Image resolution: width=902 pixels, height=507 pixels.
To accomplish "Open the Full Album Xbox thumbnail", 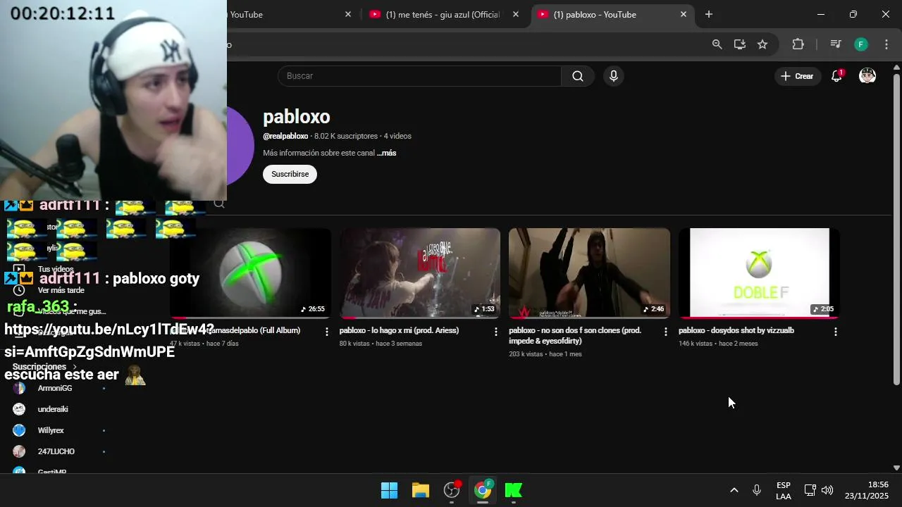I will point(250,273).
